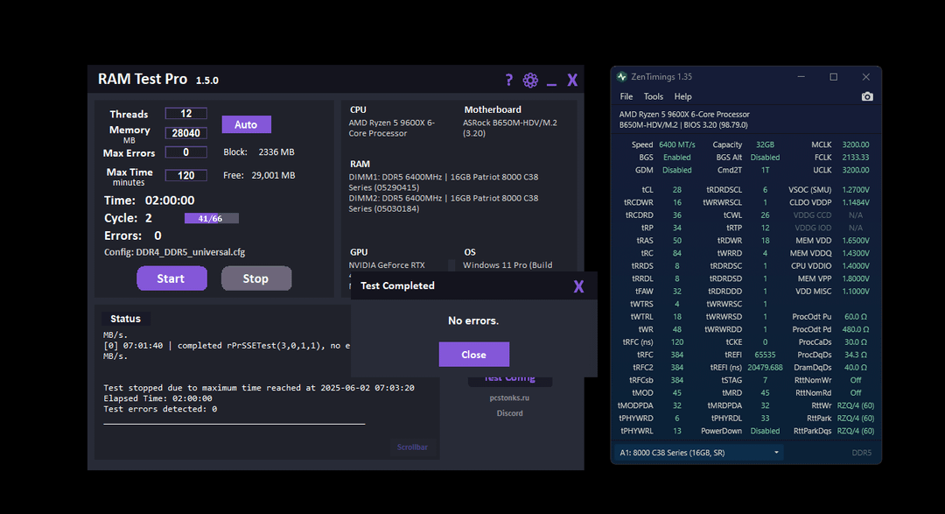Screen dimensions: 945x514
Task: Click the Cmd2T 1T value
Action: click(765, 170)
